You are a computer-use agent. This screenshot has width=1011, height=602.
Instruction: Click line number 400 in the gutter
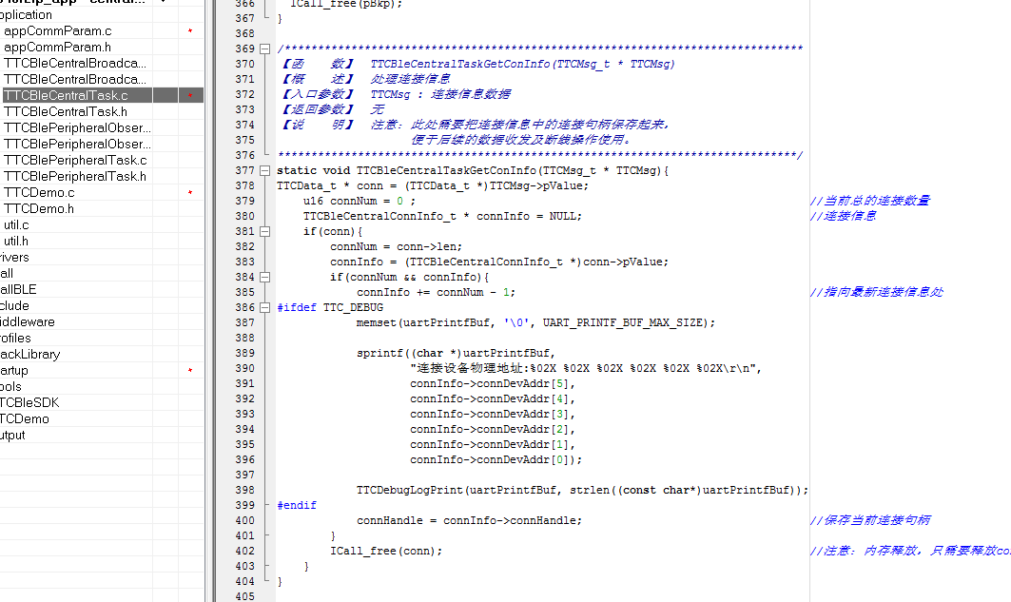[x=245, y=521]
